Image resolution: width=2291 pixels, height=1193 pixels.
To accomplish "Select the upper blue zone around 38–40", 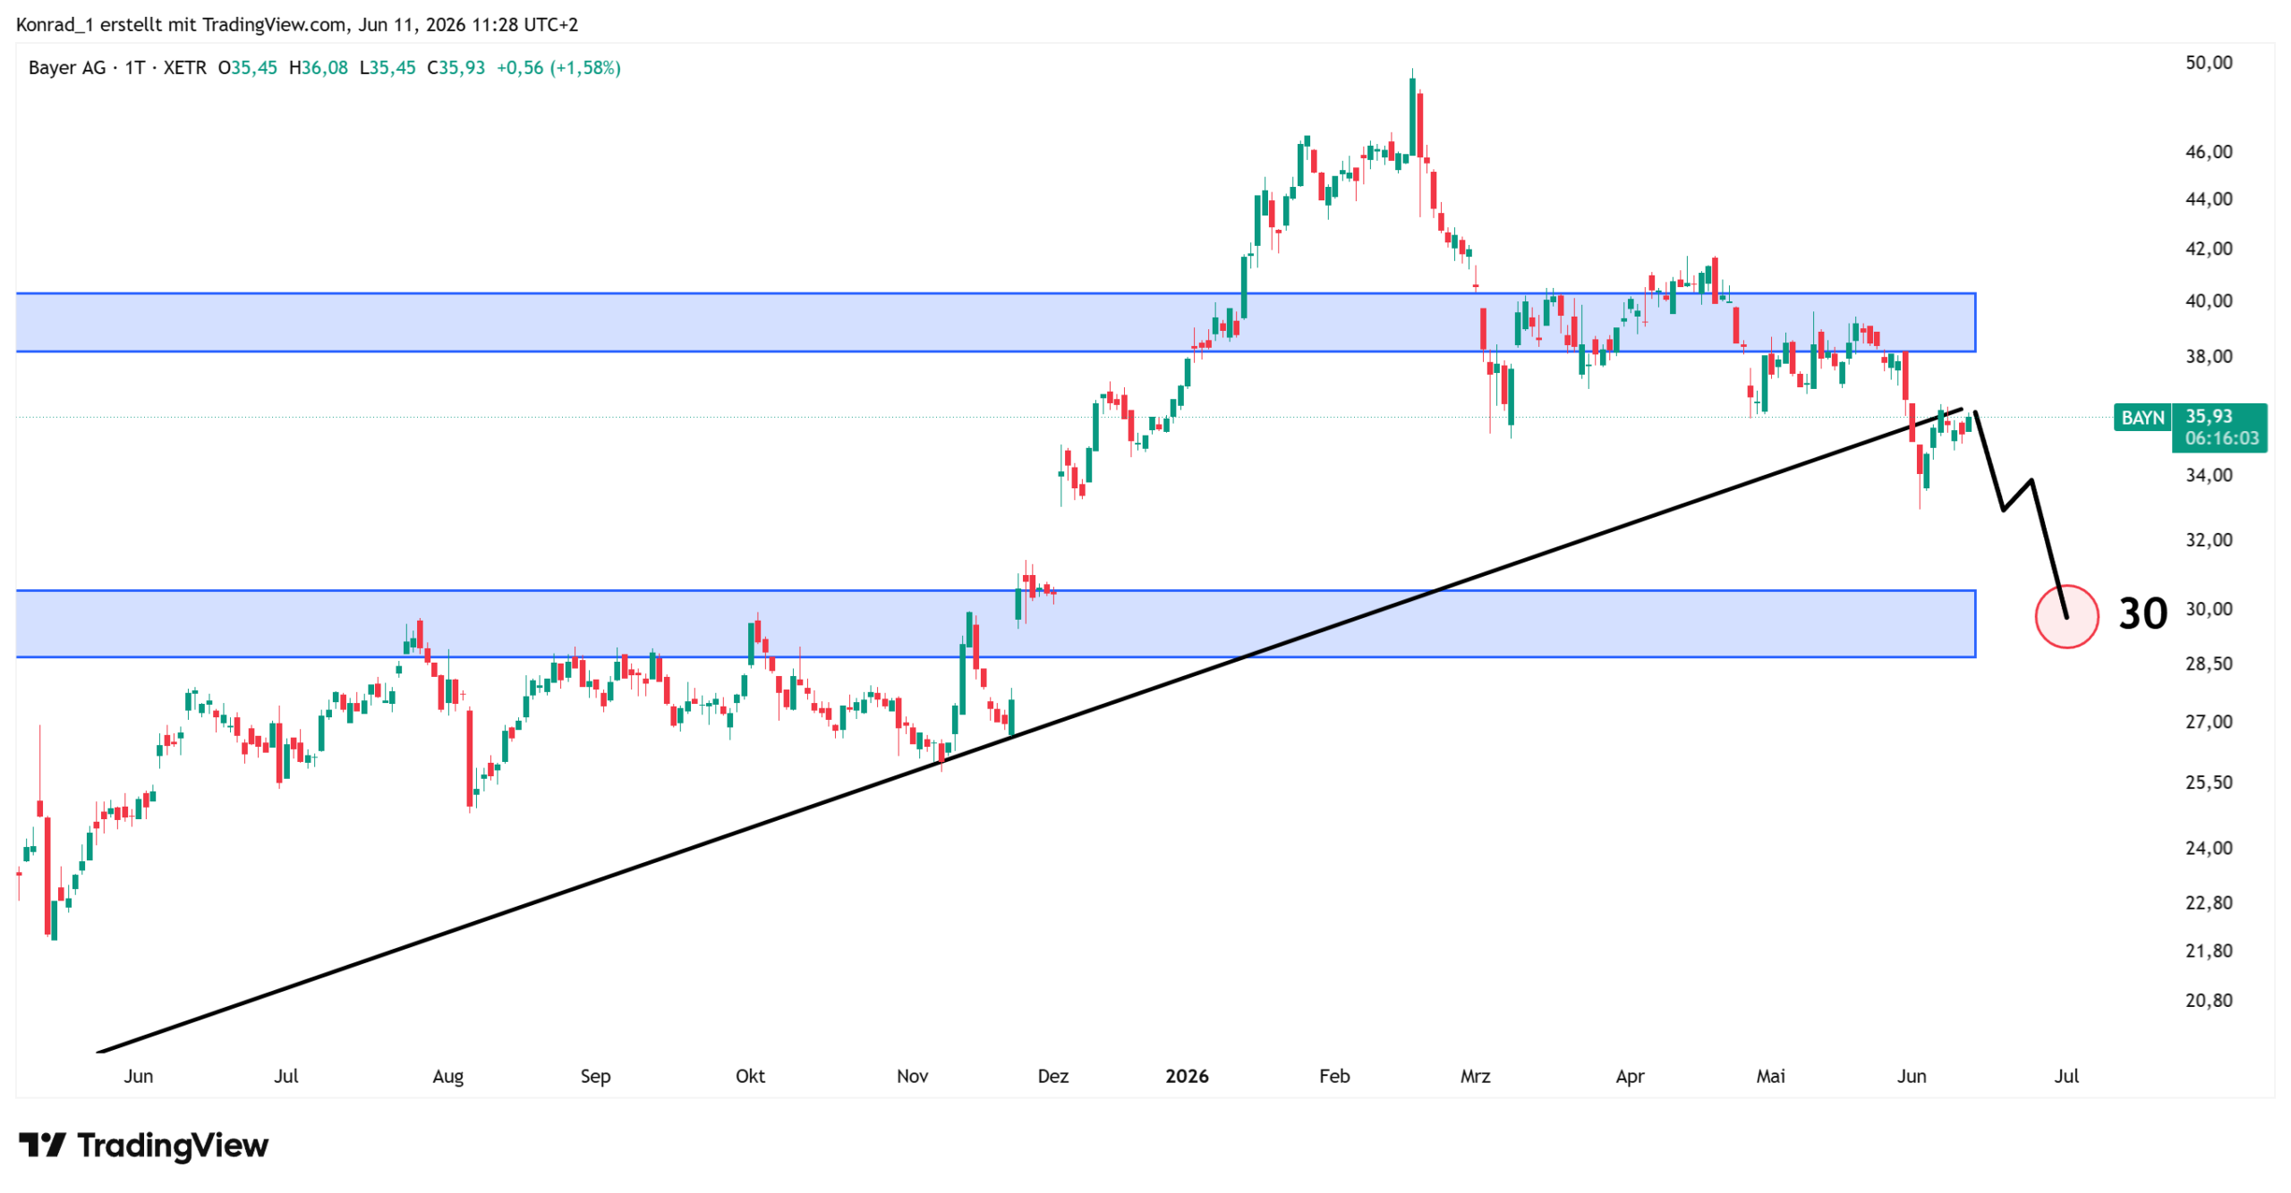I will [x=995, y=322].
